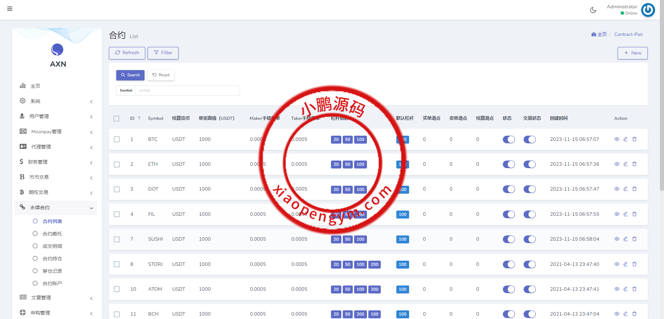Delete the DOT contract row
Image resolution: width=664 pixels, height=319 pixels.
point(634,189)
